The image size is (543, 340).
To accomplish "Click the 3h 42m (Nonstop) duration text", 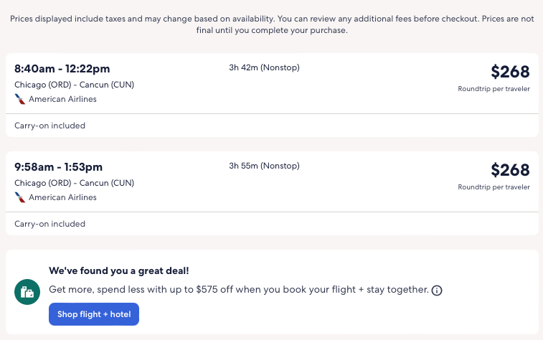I will click(x=264, y=68).
